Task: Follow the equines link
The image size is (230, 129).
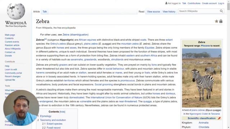Action: pyautogui.click(x=92, y=40)
